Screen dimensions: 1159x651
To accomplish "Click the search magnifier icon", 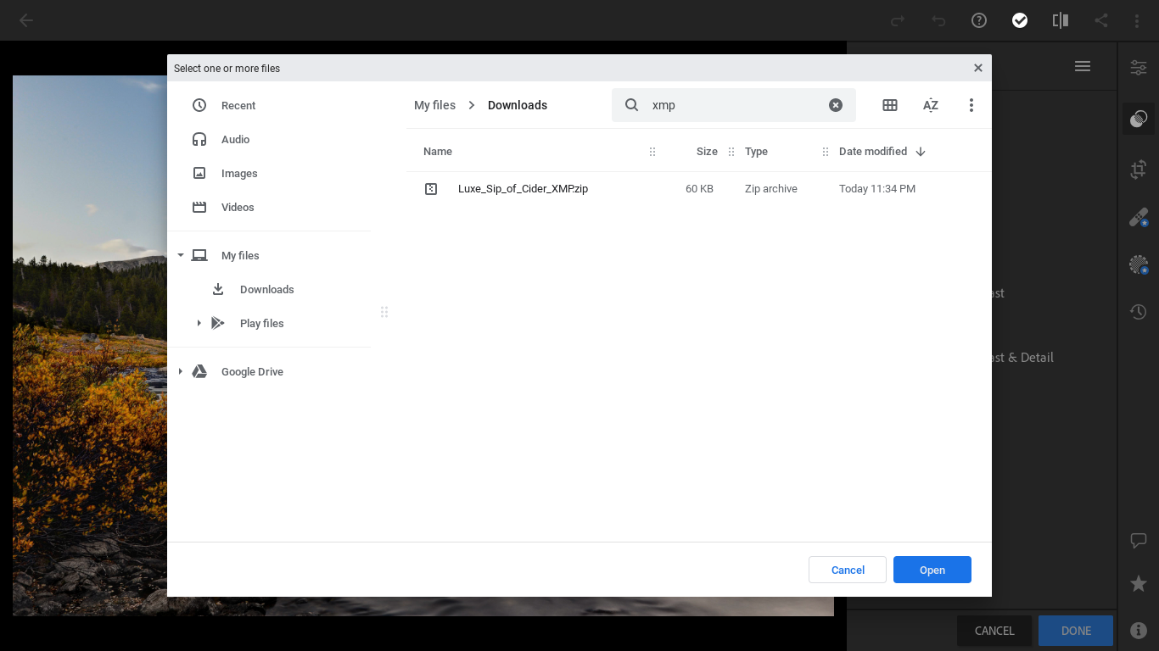I will point(631,105).
